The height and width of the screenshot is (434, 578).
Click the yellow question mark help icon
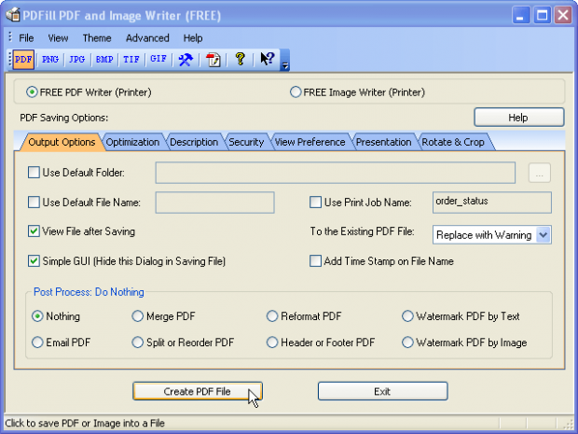(240, 59)
